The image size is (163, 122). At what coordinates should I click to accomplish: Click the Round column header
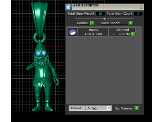pos(93,30)
